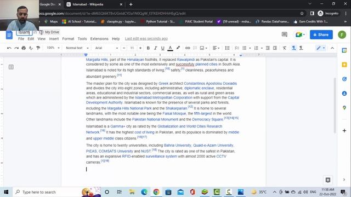
Task: Open Google Calendar in the side panel
Action: click(x=344, y=50)
